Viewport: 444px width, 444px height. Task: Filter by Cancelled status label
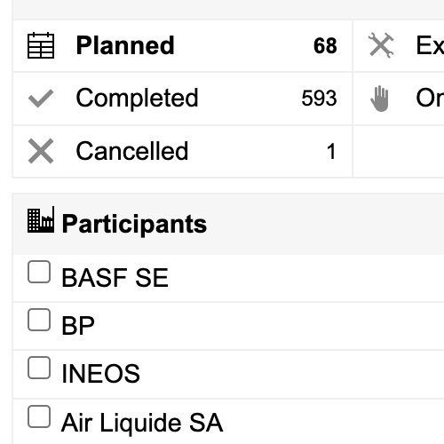point(132,151)
